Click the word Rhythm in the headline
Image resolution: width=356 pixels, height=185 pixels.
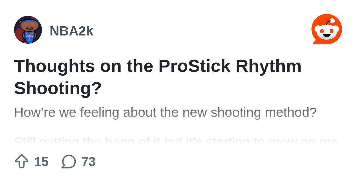[269, 66]
